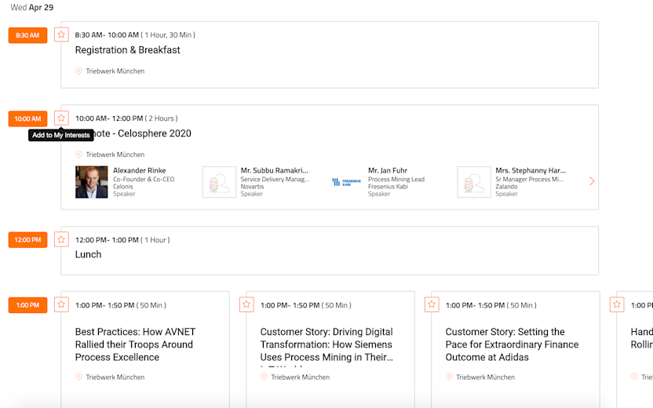Image resolution: width=653 pixels, height=408 pixels.
Task: Open Mr. Jan Fuhr speaker name
Action: (388, 170)
